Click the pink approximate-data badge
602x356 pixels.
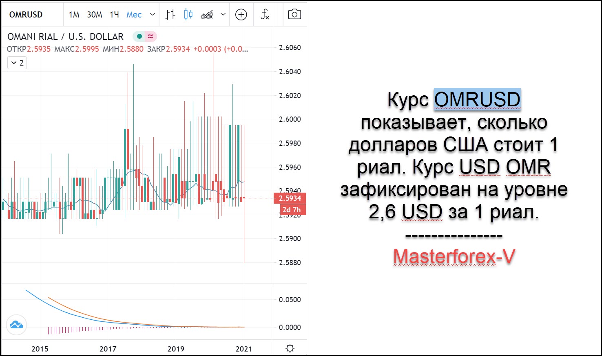pyautogui.click(x=150, y=36)
